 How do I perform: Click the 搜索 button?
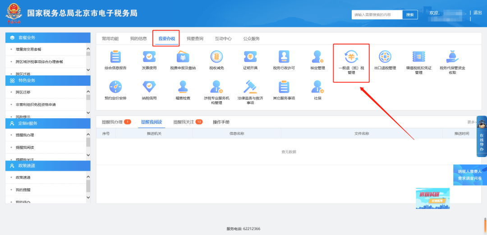[410, 14]
